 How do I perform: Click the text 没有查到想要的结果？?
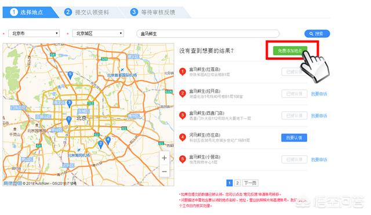(x=206, y=51)
